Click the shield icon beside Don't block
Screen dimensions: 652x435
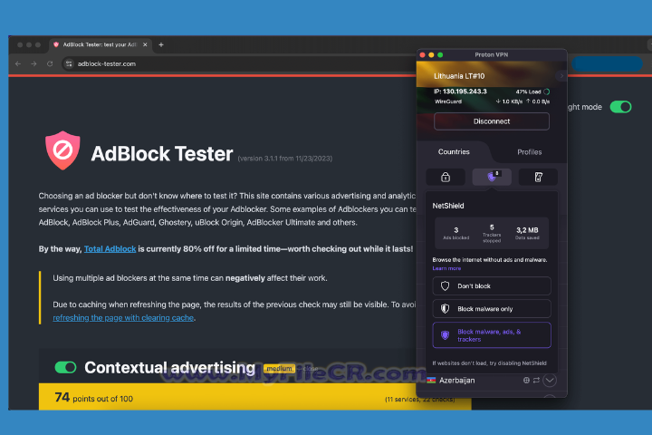445,286
